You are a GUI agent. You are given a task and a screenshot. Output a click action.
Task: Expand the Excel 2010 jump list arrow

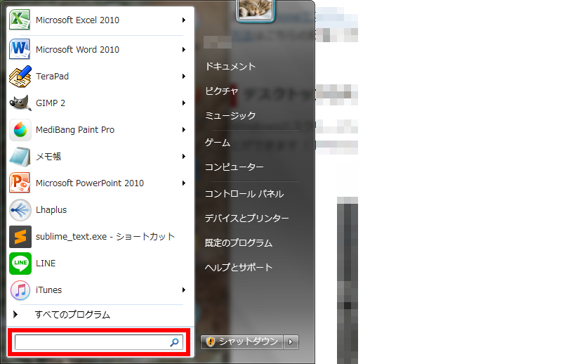[184, 20]
